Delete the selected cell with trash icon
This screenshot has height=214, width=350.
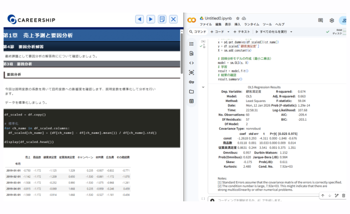click(x=343, y=196)
